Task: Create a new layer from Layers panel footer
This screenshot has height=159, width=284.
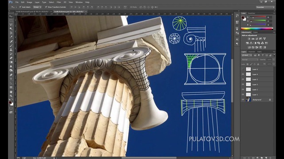Action: point(266,158)
